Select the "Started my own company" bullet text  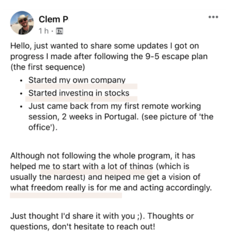click(77, 80)
